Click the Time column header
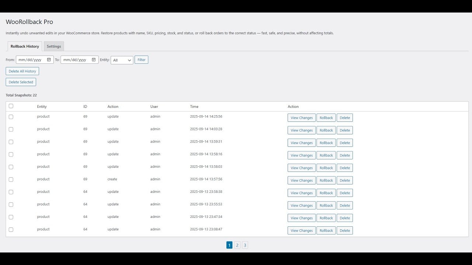The height and width of the screenshot is (265, 472). (194, 107)
